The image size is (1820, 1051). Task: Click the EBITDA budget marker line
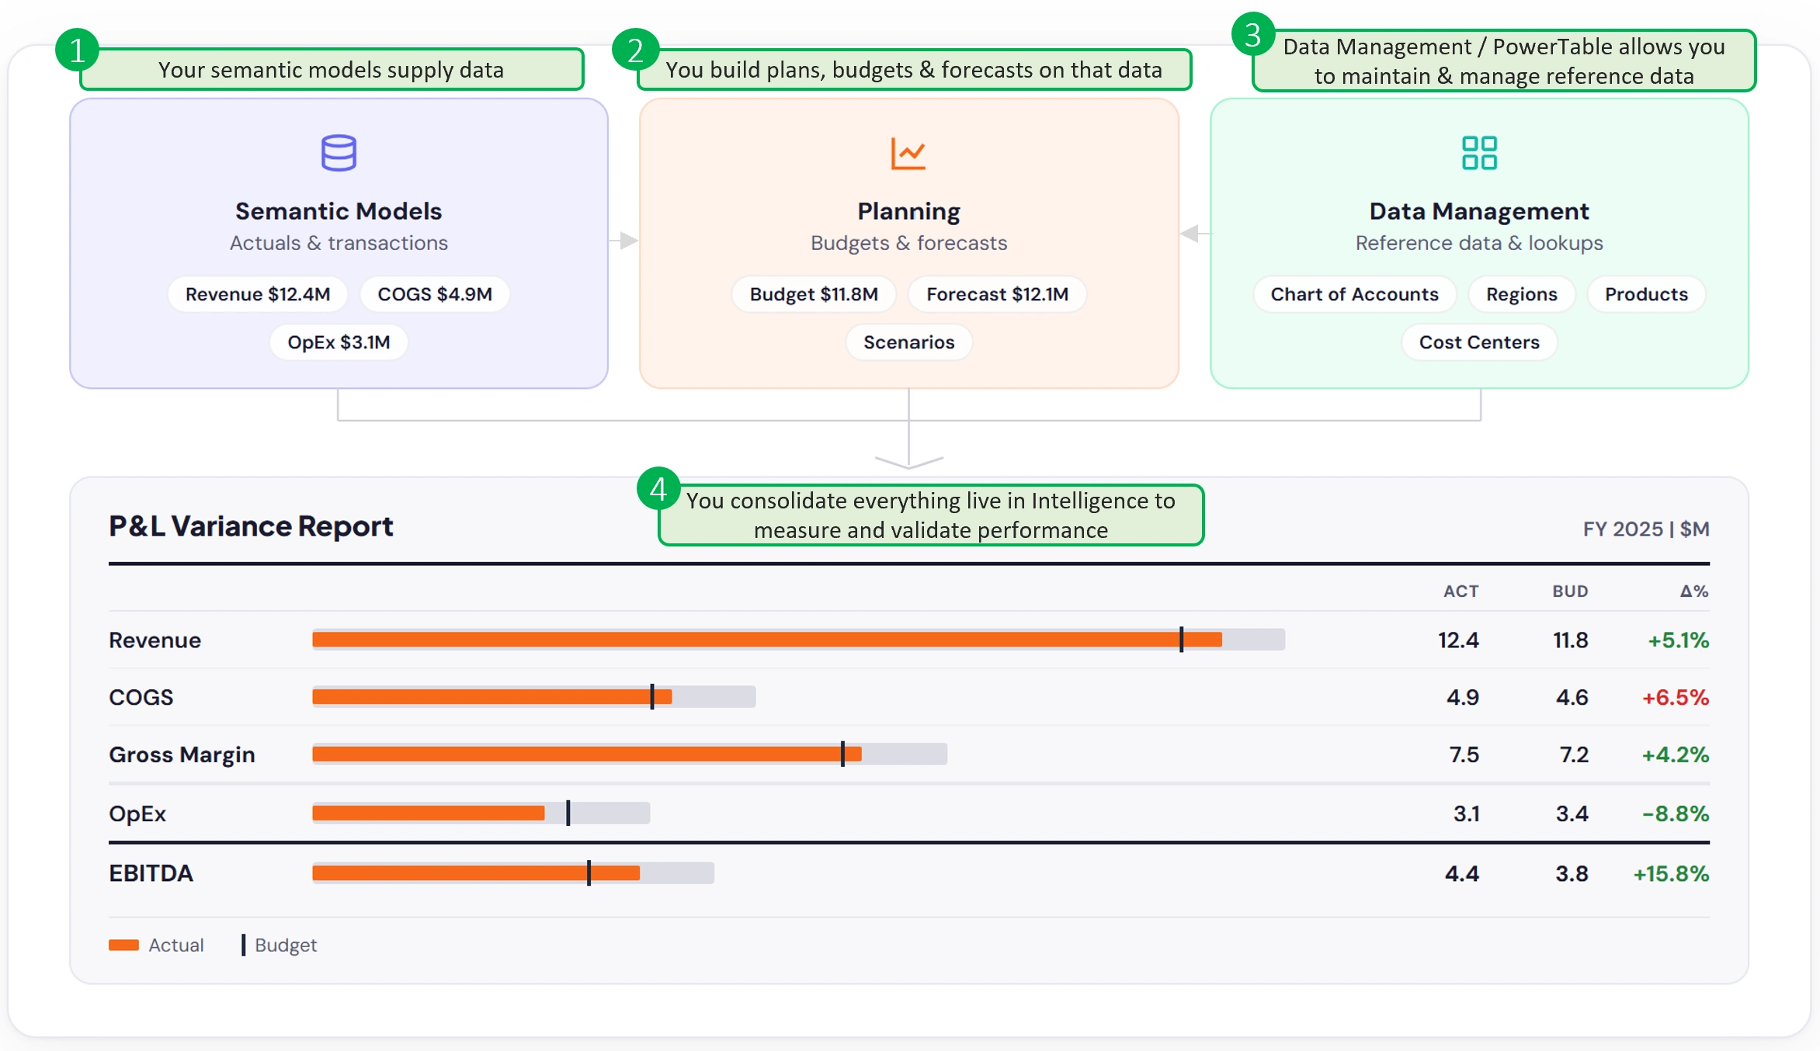pos(589,872)
